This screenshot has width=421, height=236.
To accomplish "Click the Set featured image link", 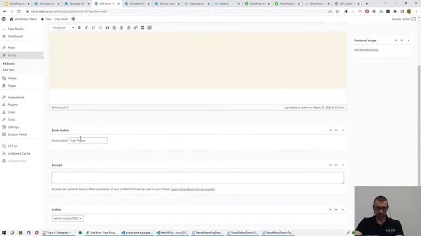I will pyautogui.click(x=366, y=50).
